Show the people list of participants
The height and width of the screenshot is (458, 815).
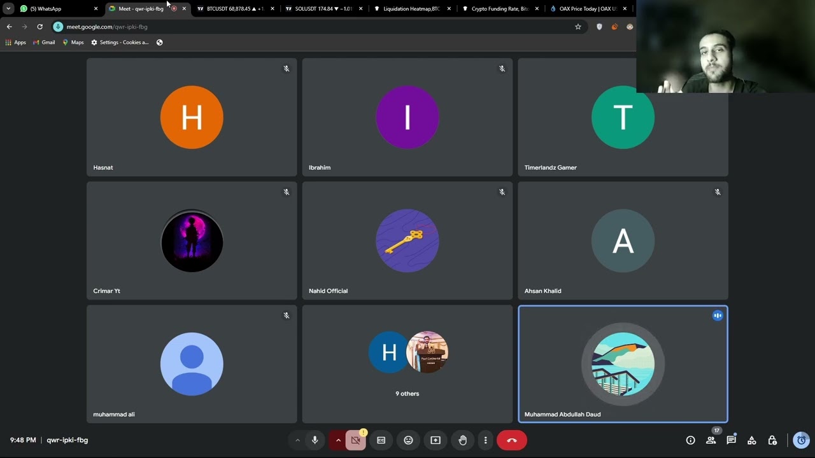point(711,440)
